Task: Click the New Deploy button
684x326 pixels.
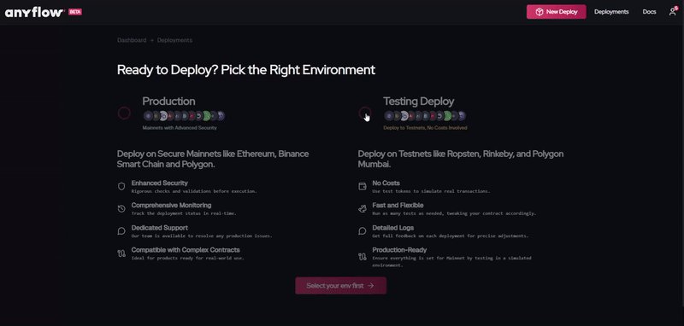Action: pyautogui.click(x=557, y=12)
